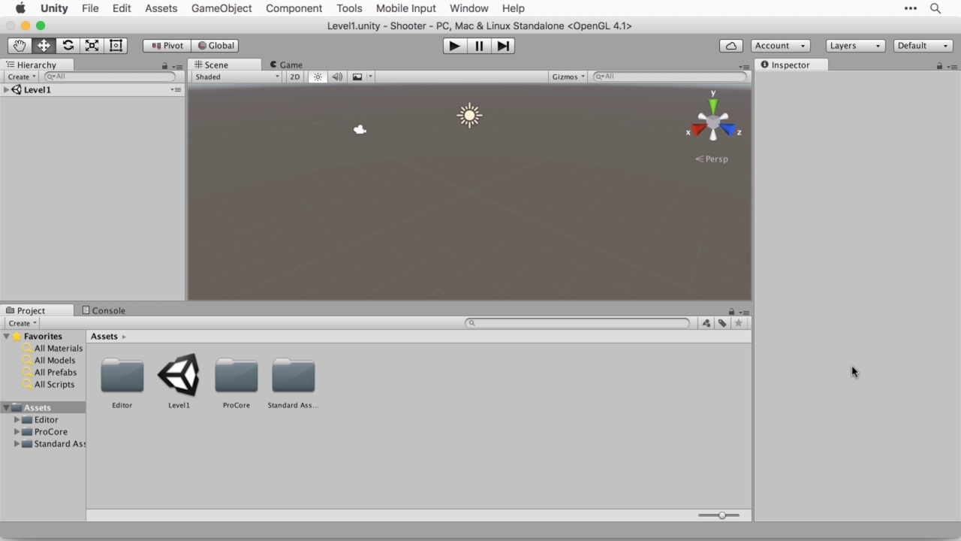Screen dimensions: 961x541
Task: Select the ProCore folder thumbnail
Action: (236, 376)
